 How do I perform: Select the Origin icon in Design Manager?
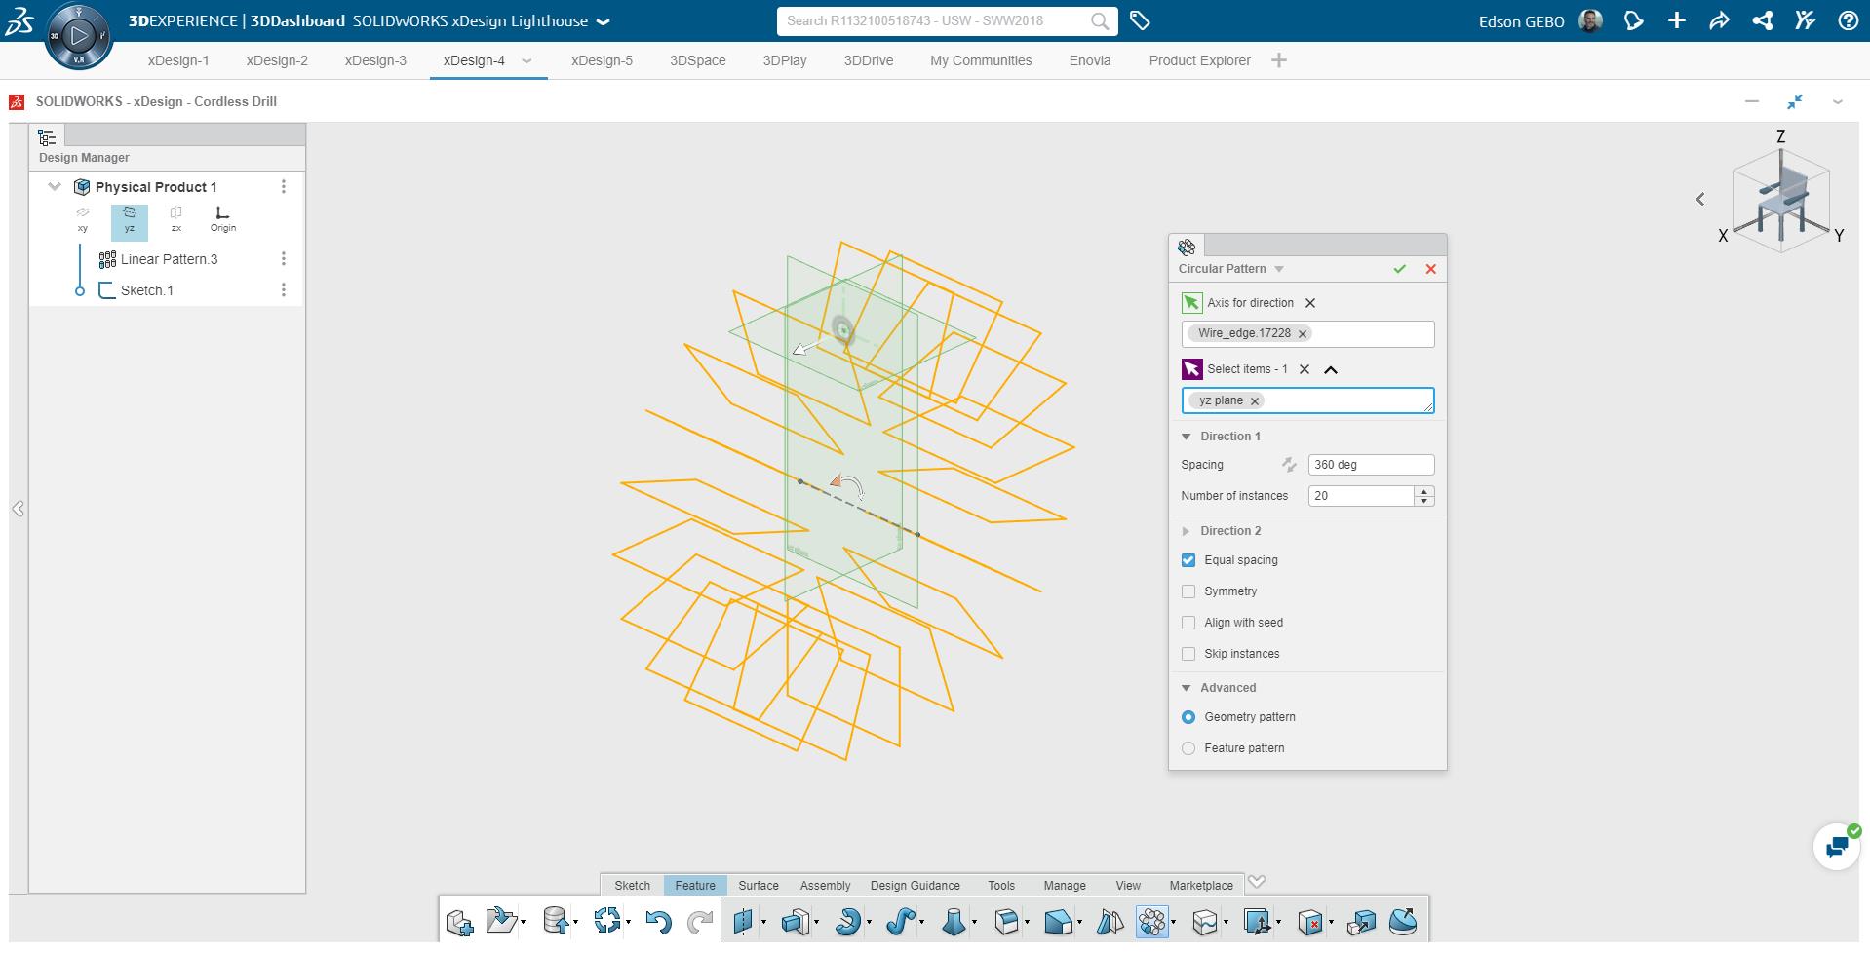[223, 219]
